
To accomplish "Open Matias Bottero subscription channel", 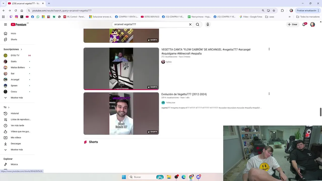I will click(x=17, y=67).
